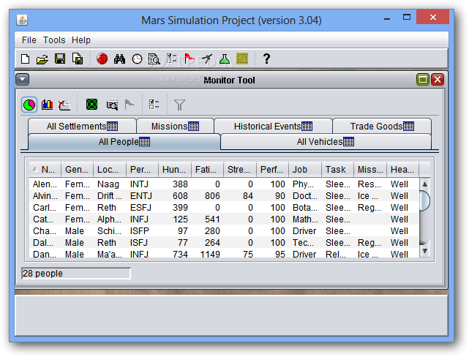Click the grey mission flag icon in Monitor Tool

[x=130, y=105]
